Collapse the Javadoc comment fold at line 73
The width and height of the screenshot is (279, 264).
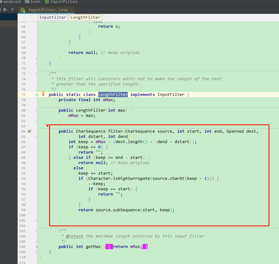(x=37, y=74)
